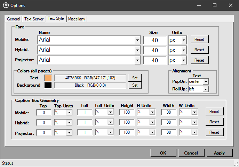
Task: Click the Mobile Width value field
Action: click(x=169, y=112)
